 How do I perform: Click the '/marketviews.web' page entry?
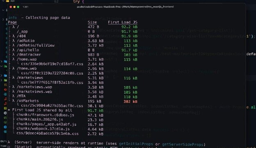[x=34, y=92]
